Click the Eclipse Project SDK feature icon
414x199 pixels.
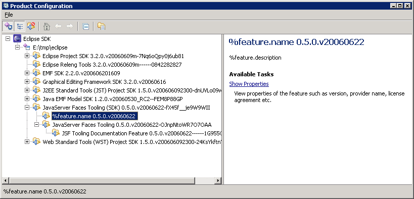click(x=36, y=56)
